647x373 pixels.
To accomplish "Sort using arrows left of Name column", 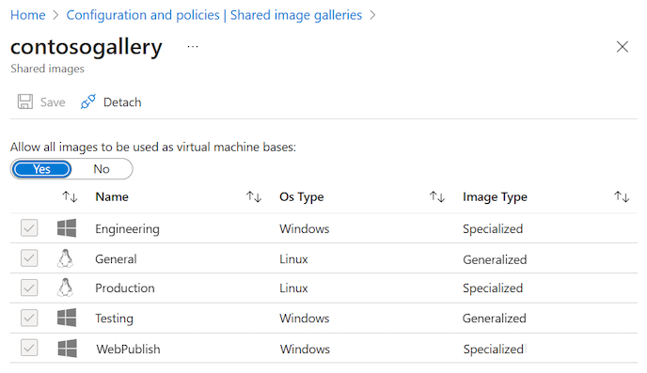I will [71, 196].
